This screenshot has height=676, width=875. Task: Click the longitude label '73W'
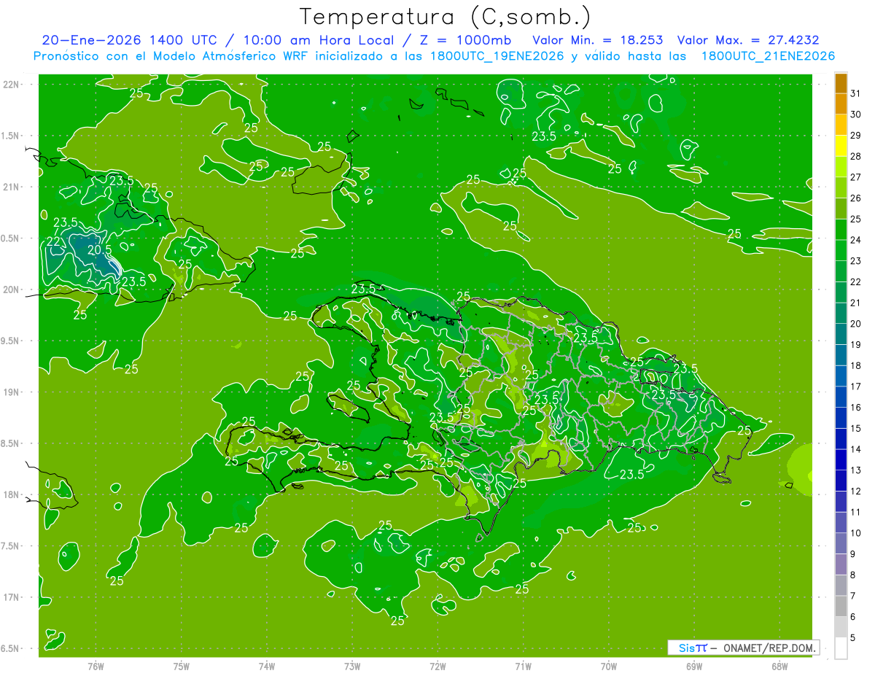(x=352, y=666)
